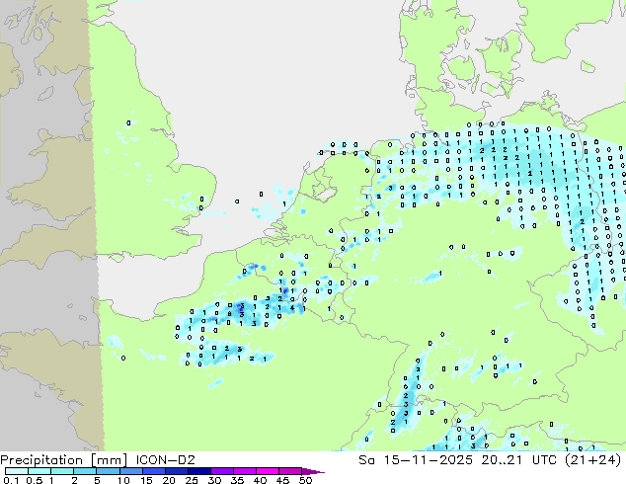626x484 pixels.
Task: Pick the 35–40 mm legend color cell
Action: tap(244, 471)
